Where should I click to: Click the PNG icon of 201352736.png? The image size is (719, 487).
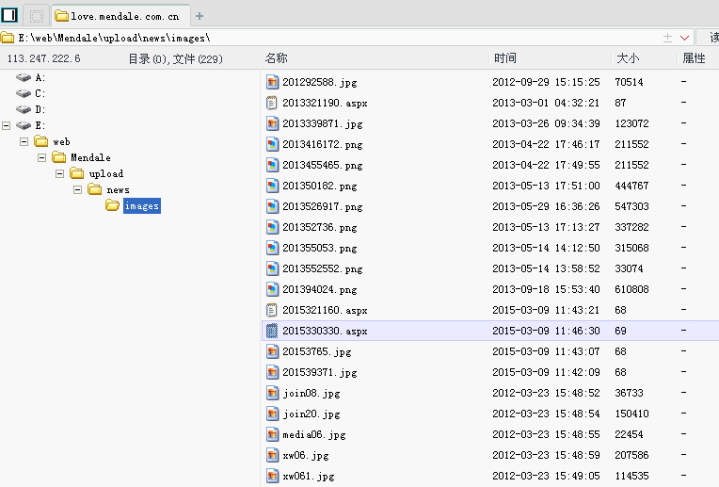[x=272, y=227]
